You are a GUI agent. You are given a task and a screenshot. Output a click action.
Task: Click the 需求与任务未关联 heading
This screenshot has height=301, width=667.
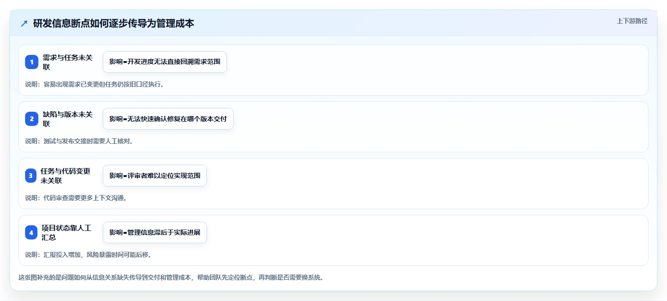point(68,62)
